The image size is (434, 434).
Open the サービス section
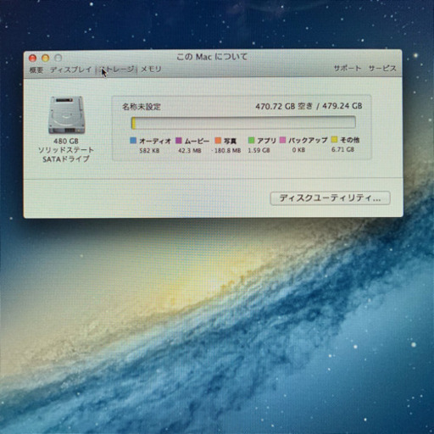pyautogui.click(x=382, y=69)
